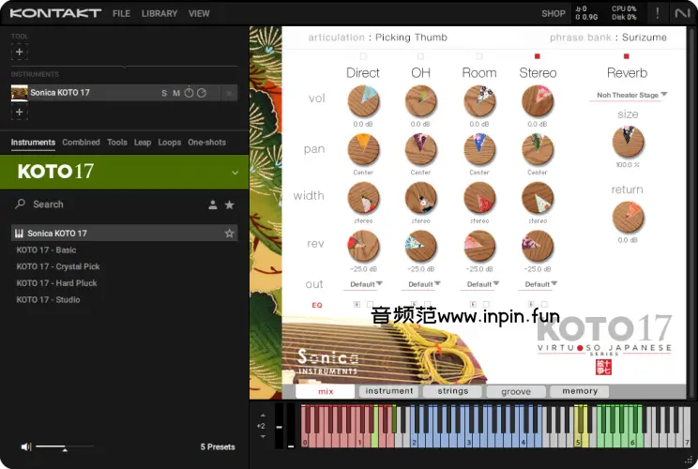Click the Reverb size knob

click(x=629, y=142)
